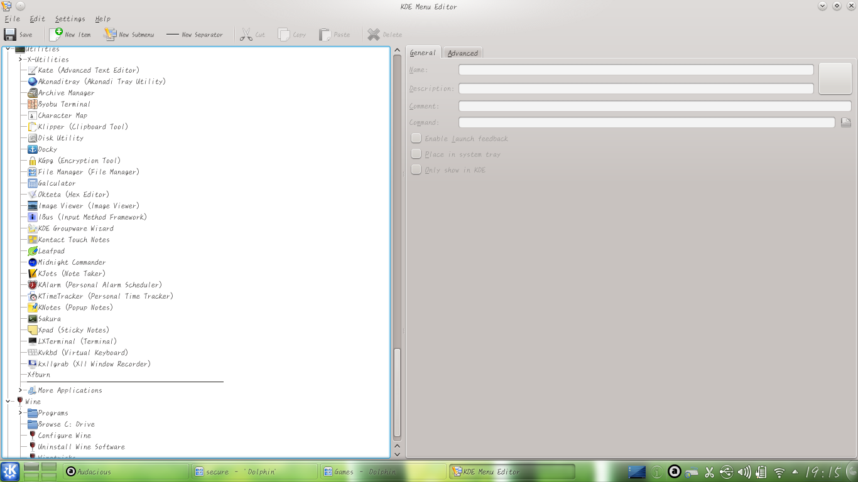The height and width of the screenshot is (482, 858).
Task: Select the IBus info icon
Action: pyautogui.click(x=33, y=217)
